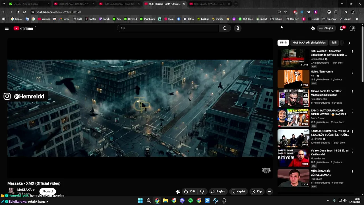This screenshot has height=205, width=364.
Task: Open Windows Start menu
Action: 140,200
